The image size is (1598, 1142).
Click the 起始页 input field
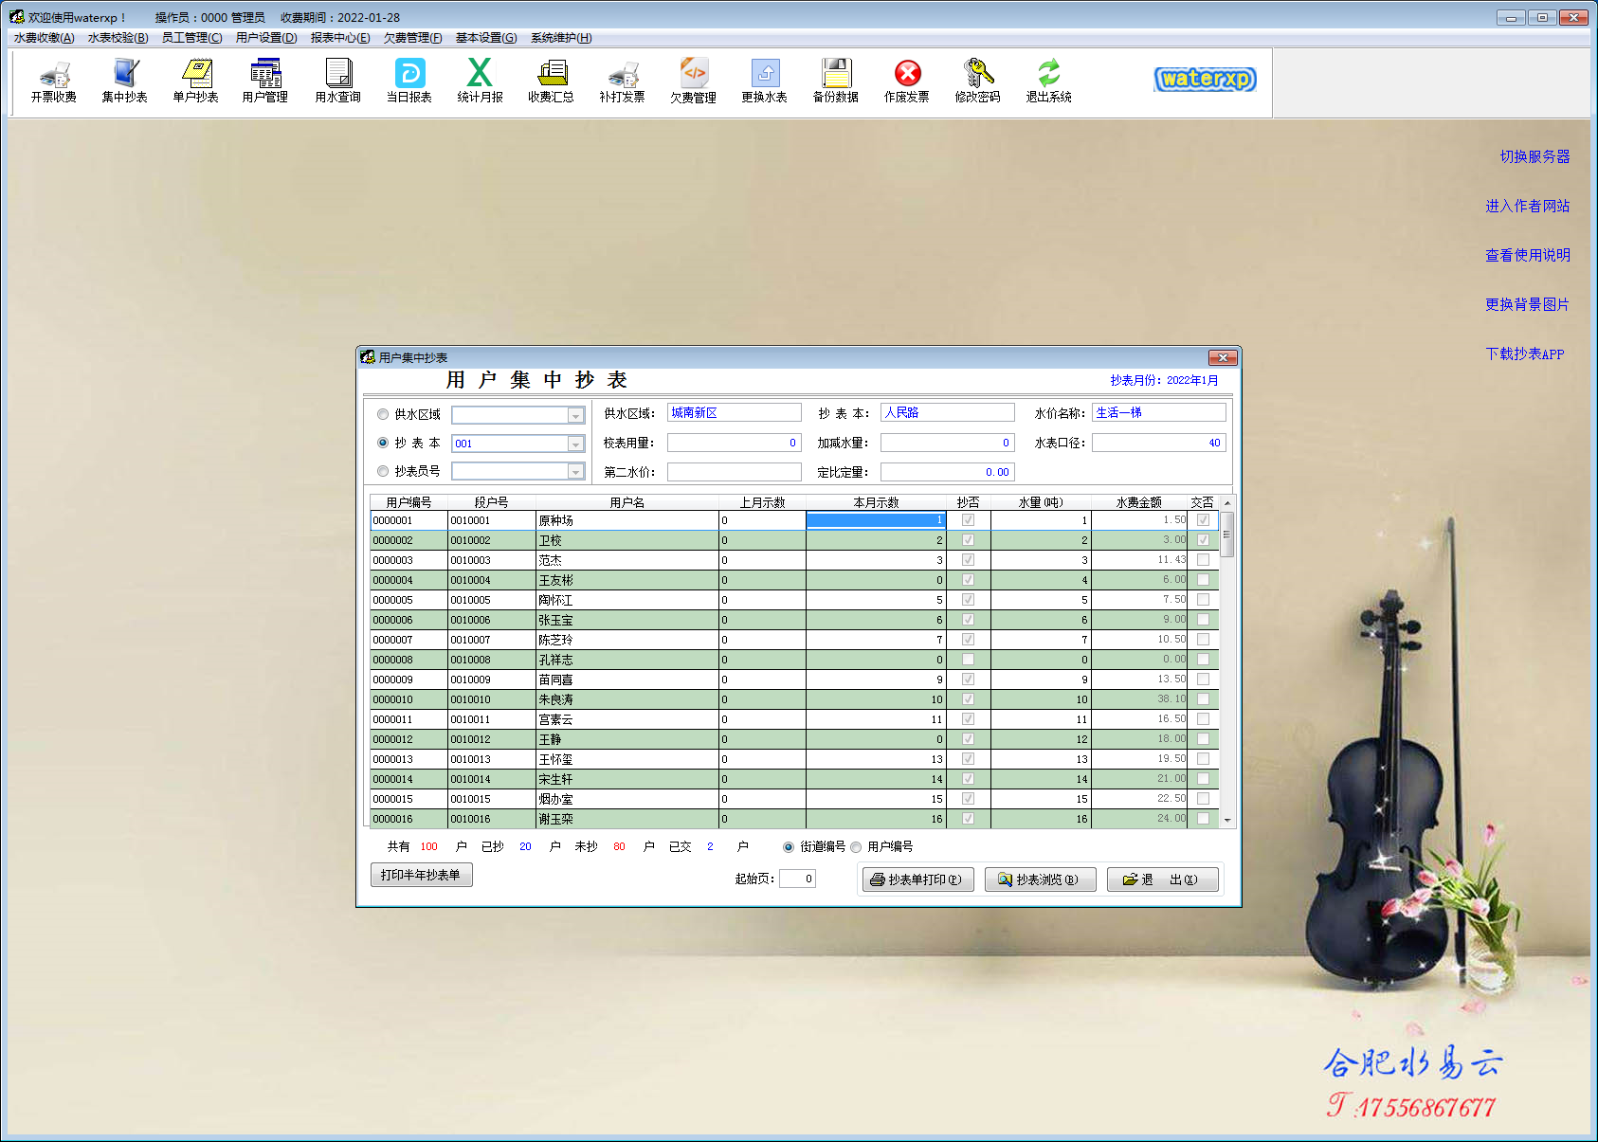[797, 879]
